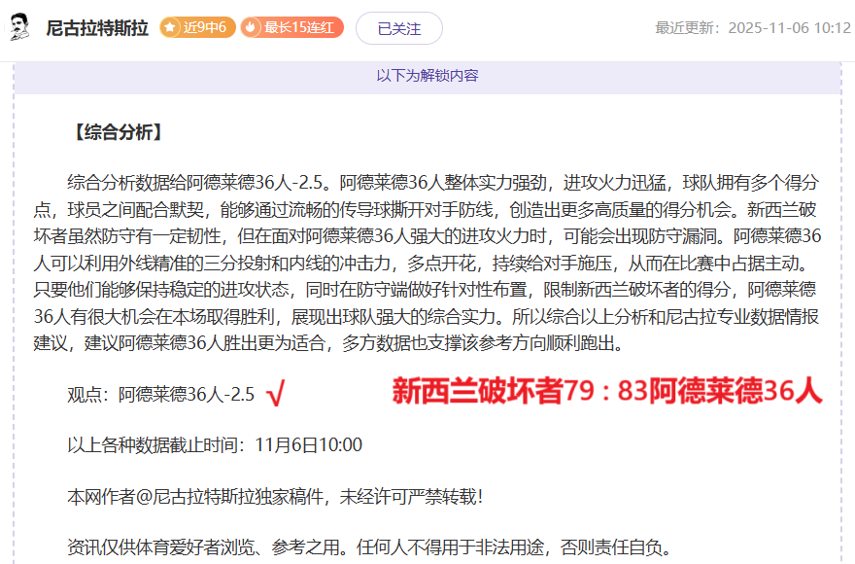Screen dimensions: 855x564
Task: Click the red checkmark beside the viewpoint
Action: [274, 394]
